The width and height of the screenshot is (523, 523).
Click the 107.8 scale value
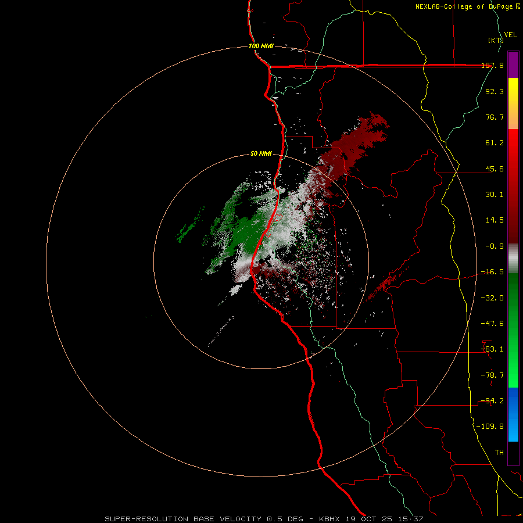492,65
